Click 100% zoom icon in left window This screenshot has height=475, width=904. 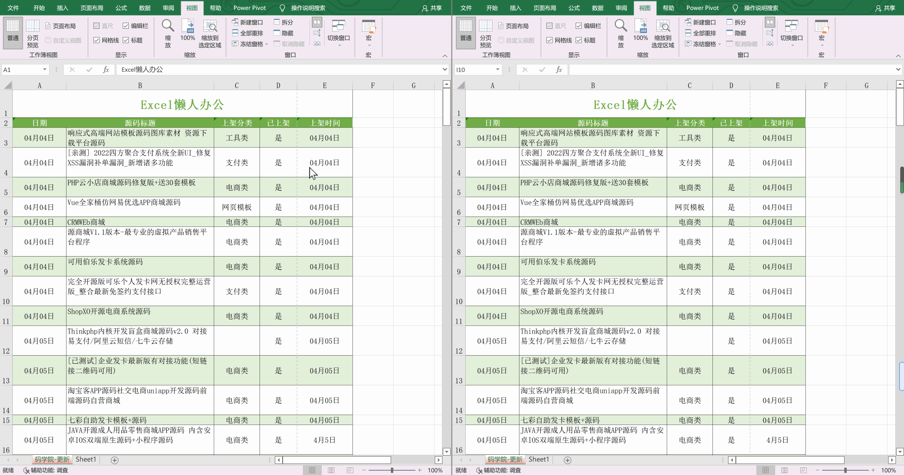[188, 26]
